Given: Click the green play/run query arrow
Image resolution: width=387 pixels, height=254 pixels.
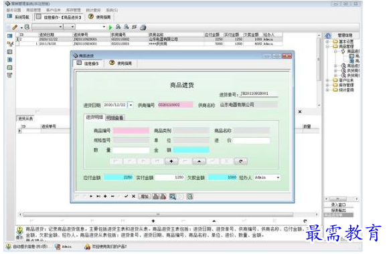Looking at the screenshot, I should pos(110,27).
